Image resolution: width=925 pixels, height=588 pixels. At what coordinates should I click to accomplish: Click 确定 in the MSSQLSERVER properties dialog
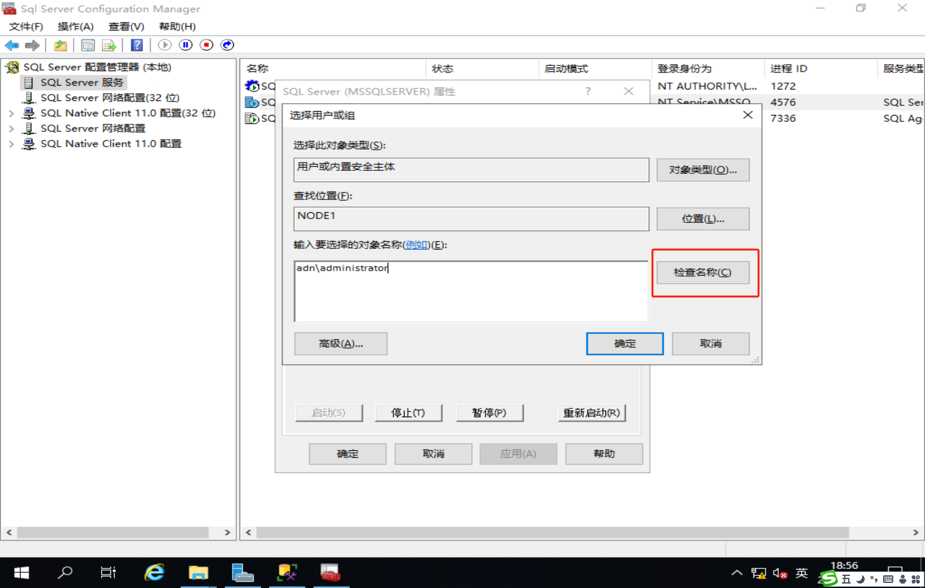tap(348, 454)
